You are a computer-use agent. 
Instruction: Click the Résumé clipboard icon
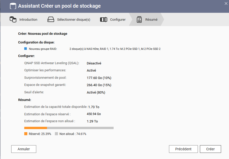139,19
